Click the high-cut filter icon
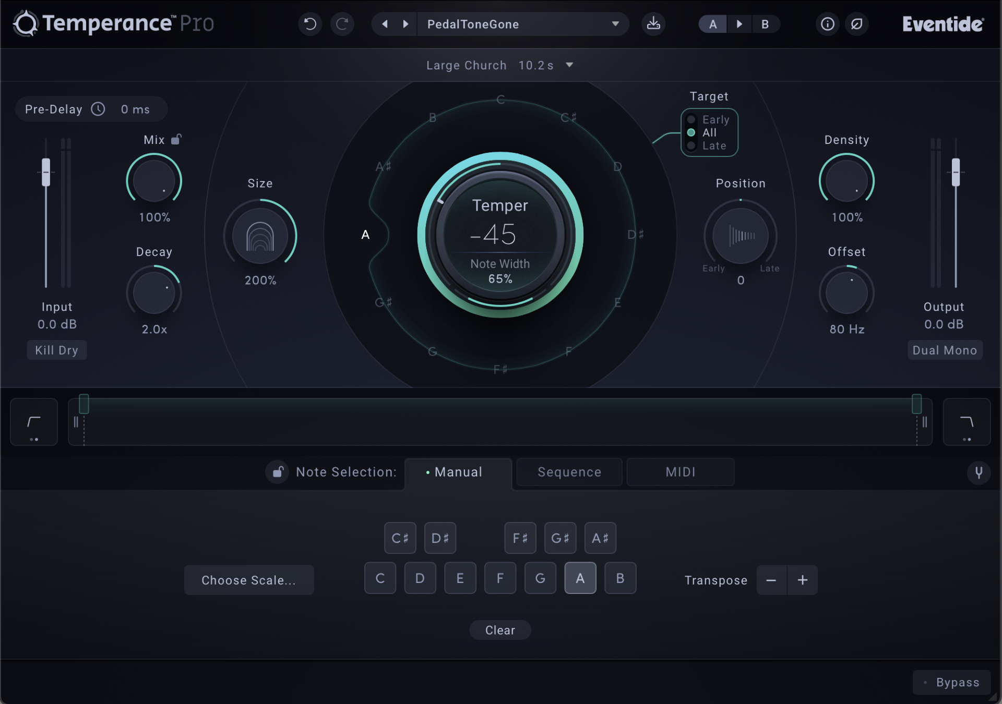The height and width of the screenshot is (704, 1002). click(967, 422)
